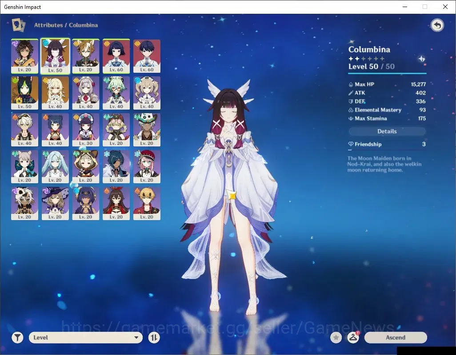Click the Columbina character name heading

(369, 49)
